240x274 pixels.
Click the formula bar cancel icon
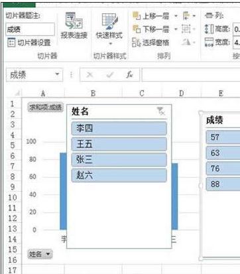click(x=90, y=75)
